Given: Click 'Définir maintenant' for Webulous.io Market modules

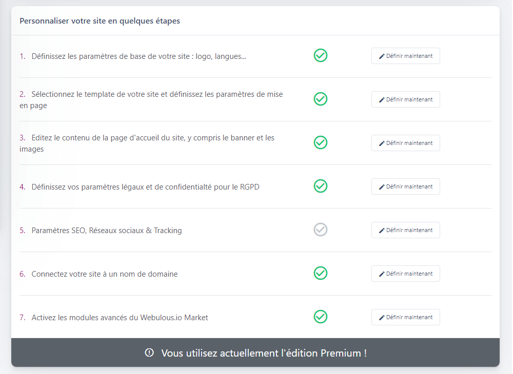Looking at the screenshot, I should [405, 317].
